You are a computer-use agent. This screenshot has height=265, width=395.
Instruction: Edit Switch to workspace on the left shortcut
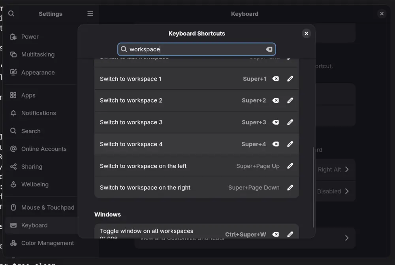point(290,166)
